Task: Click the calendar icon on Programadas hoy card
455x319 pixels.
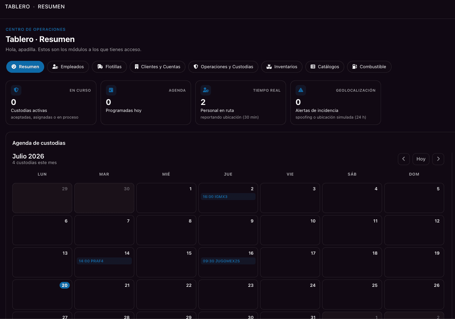Action: point(111,90)
